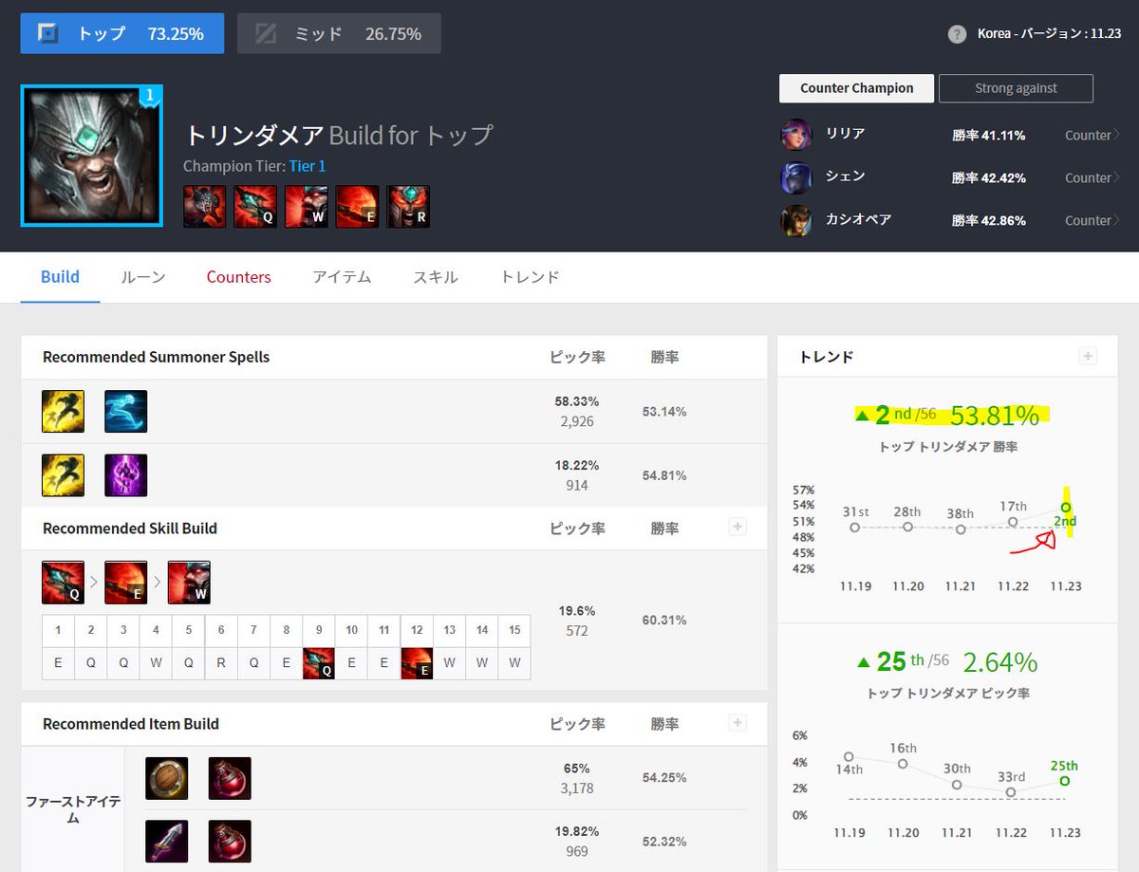
Task: Click 11.23 win rate point labeled 2nd
Action: click(x=1066, y=508)
